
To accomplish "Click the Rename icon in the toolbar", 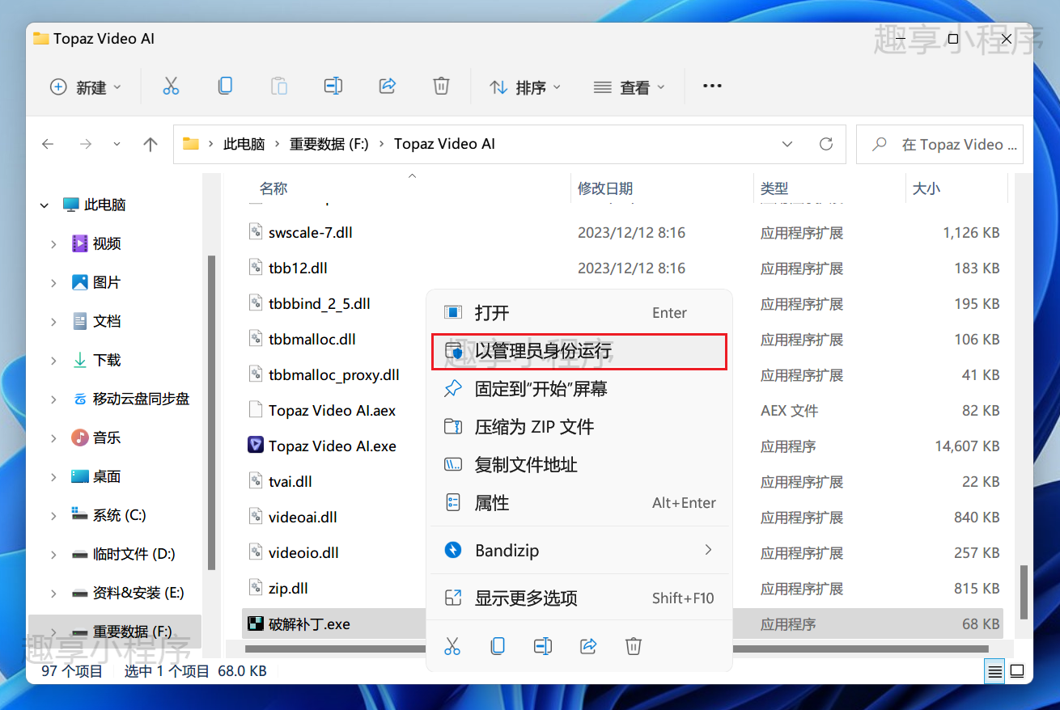I will pyautogui.click(x=333, y=86).
